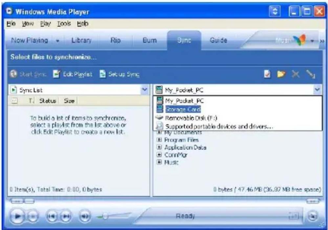Image resolution: width=328 pixels, height=230 pixels.
Task: Mute the sound with the speaker button
Action: (84, 216)
